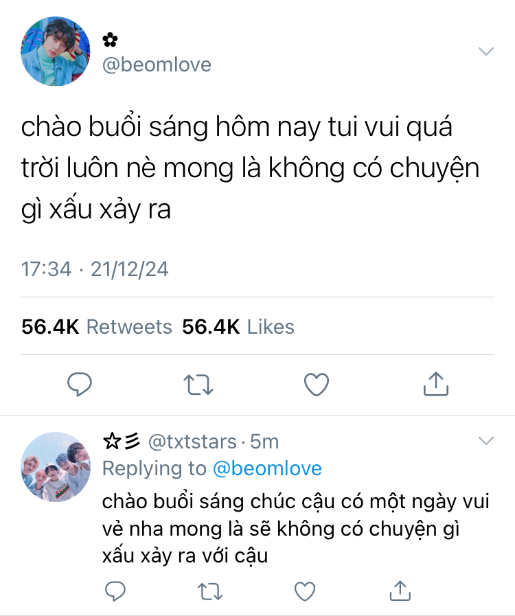Screen dimensions: 515x616
Task: Retweet the main @beomlove tweet
Action: tap(198, 384)
